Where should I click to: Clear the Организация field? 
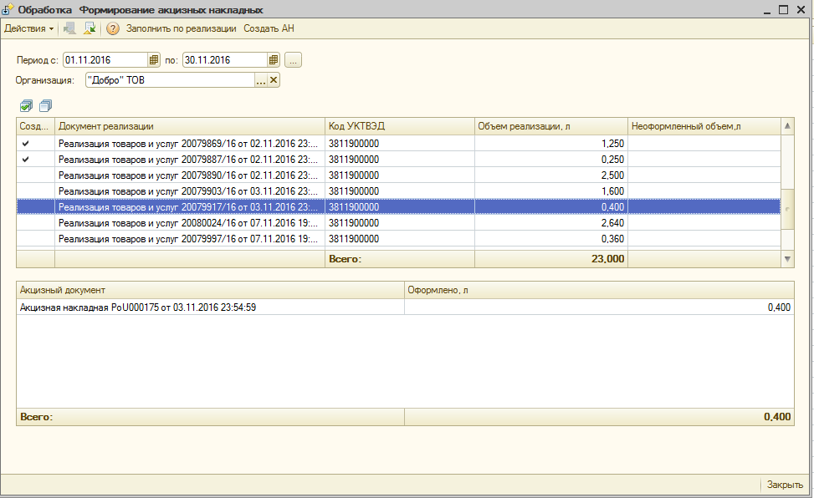point(273,80)
